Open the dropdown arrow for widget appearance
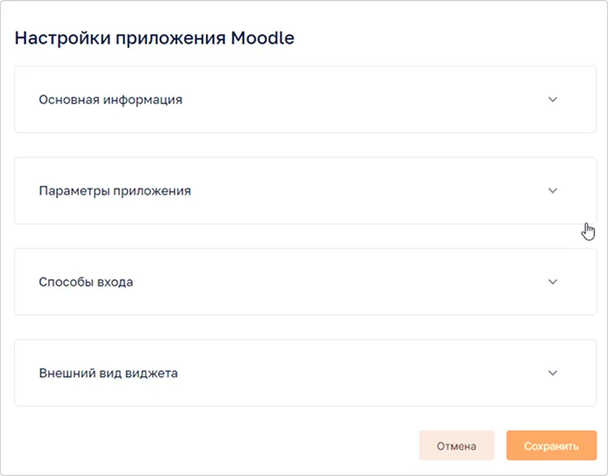608x476 pixels. [552, 373]
